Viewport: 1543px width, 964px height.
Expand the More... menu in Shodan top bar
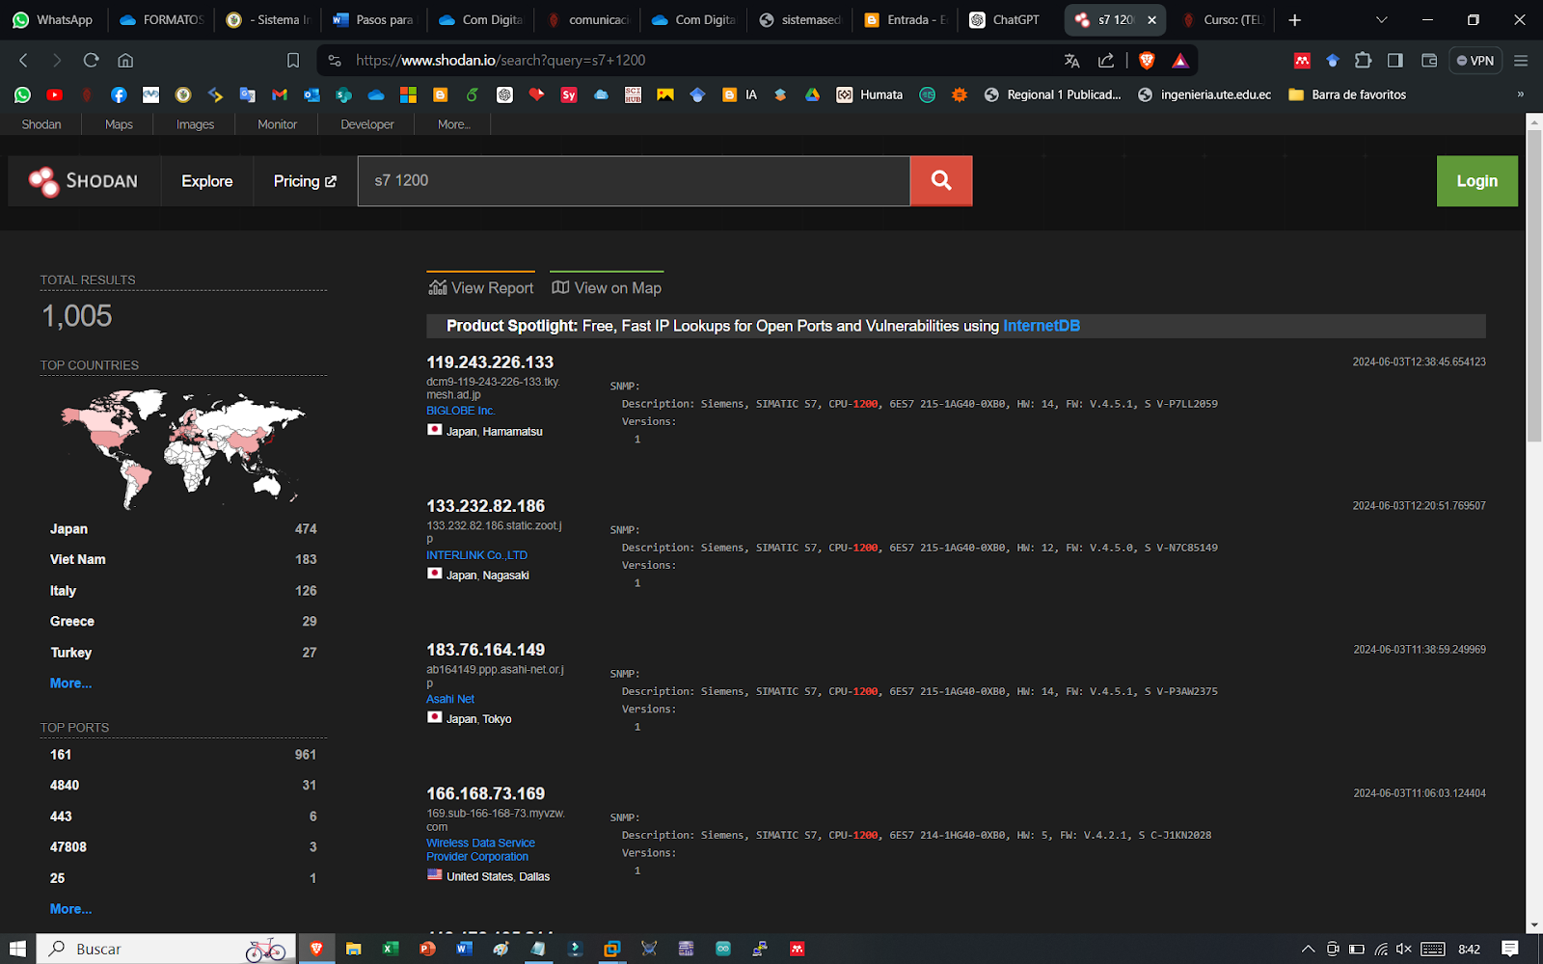(453, 124)
